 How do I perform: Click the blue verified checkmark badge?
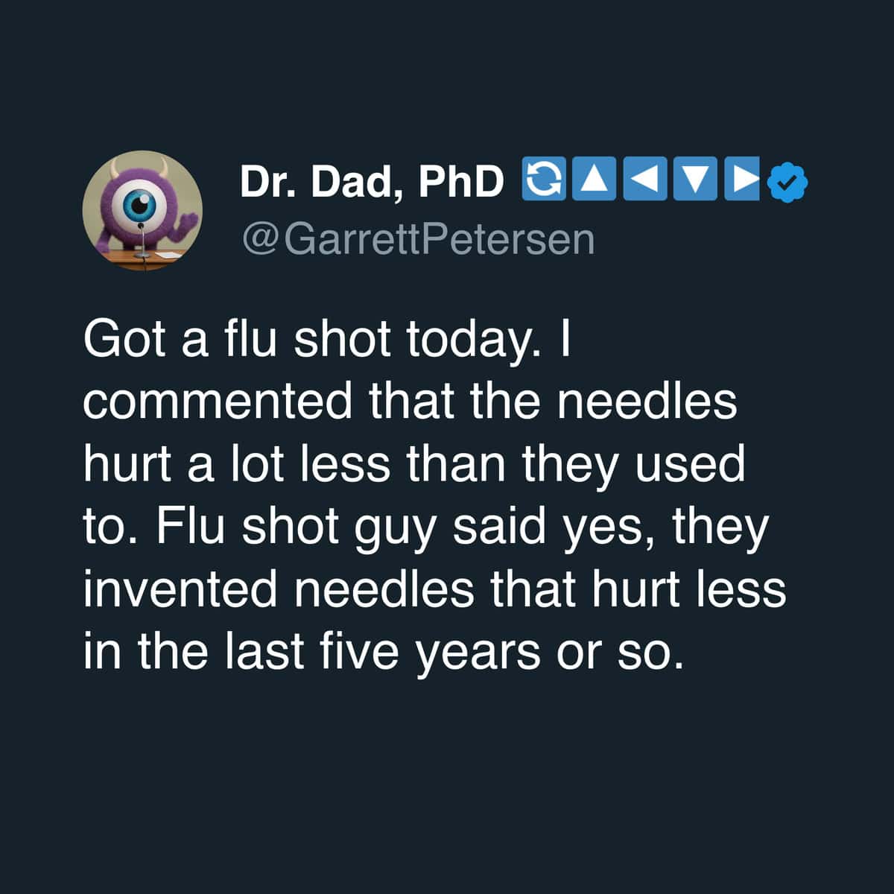[787, 181]
